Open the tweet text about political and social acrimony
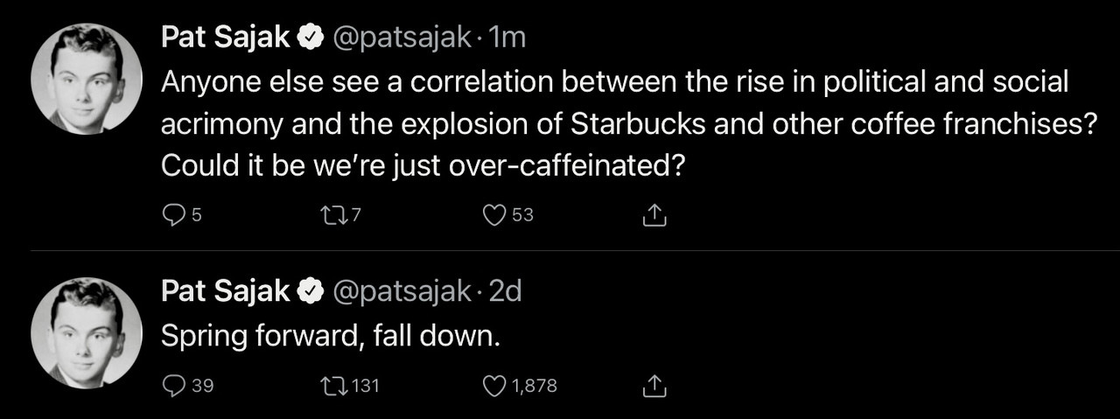Screen dimensions: 1120x419 pos(612,122)
